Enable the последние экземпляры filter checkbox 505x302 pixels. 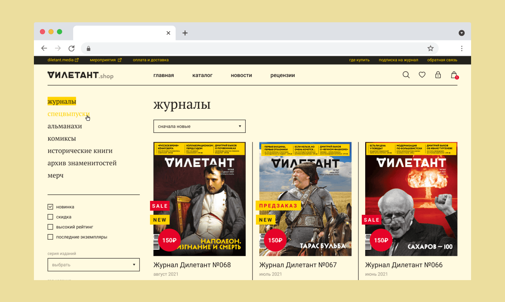50,237
